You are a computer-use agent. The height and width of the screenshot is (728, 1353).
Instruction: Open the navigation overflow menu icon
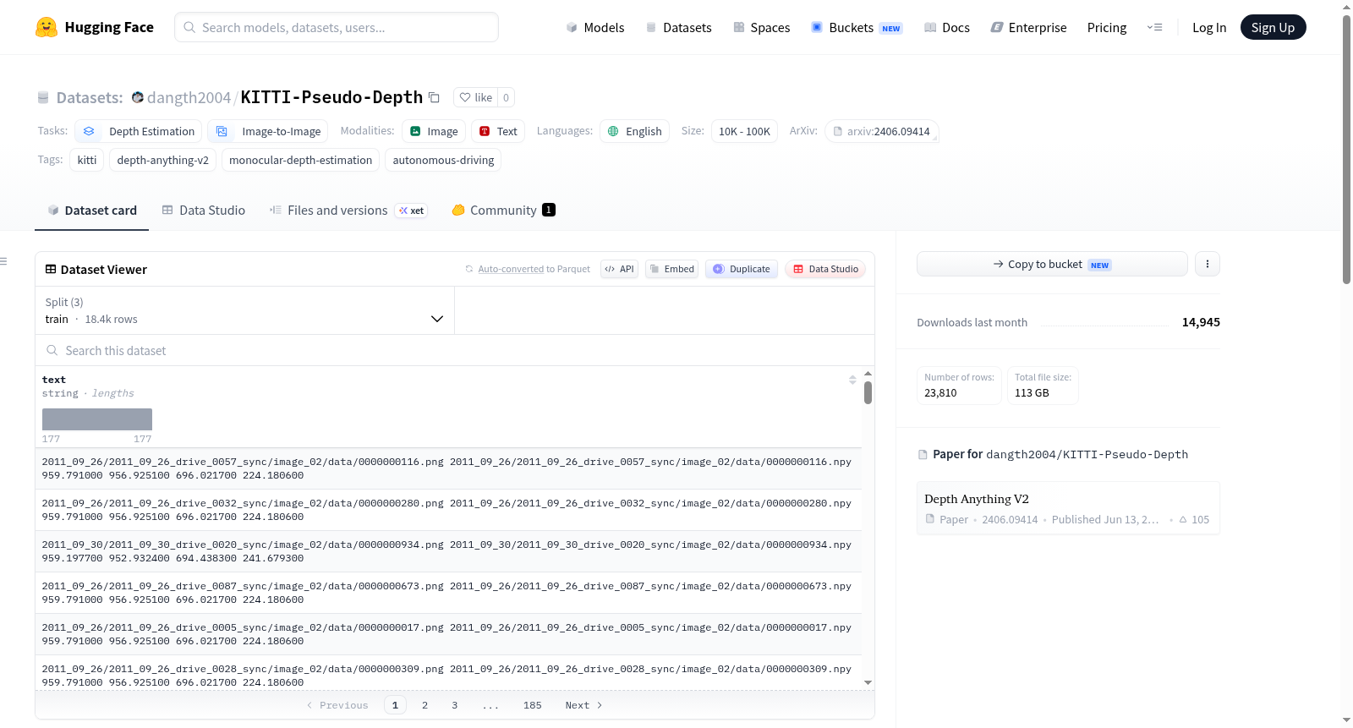pos(1154,27)
